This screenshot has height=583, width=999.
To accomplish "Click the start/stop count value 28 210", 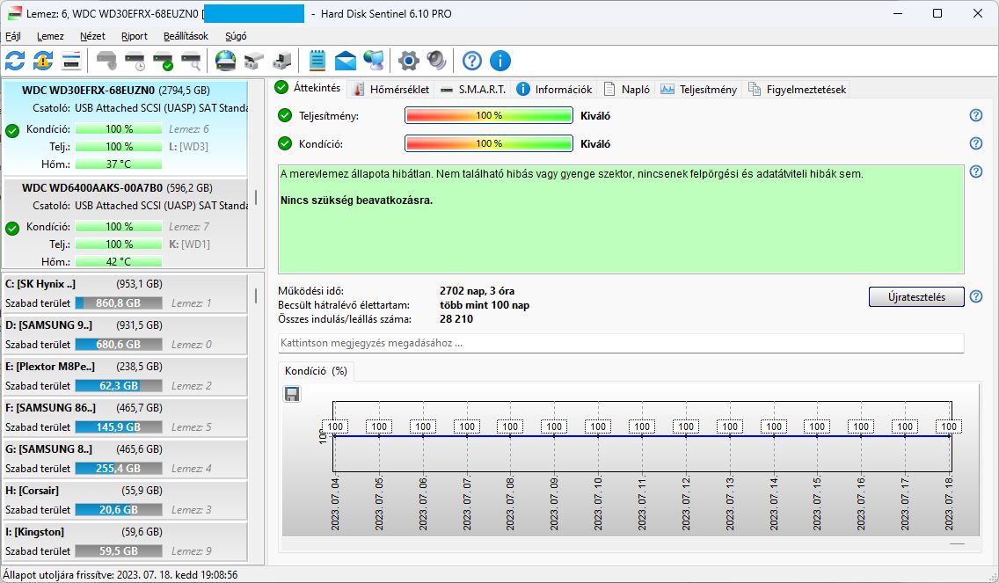I will (456, 319).
